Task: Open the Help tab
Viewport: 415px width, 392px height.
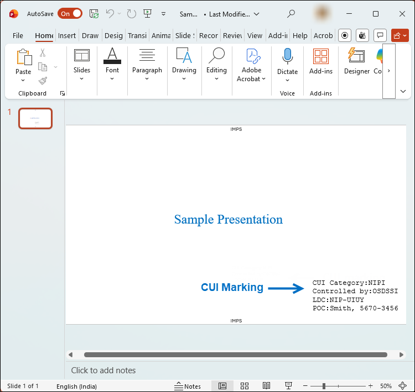Action: [x=300, y=35]
